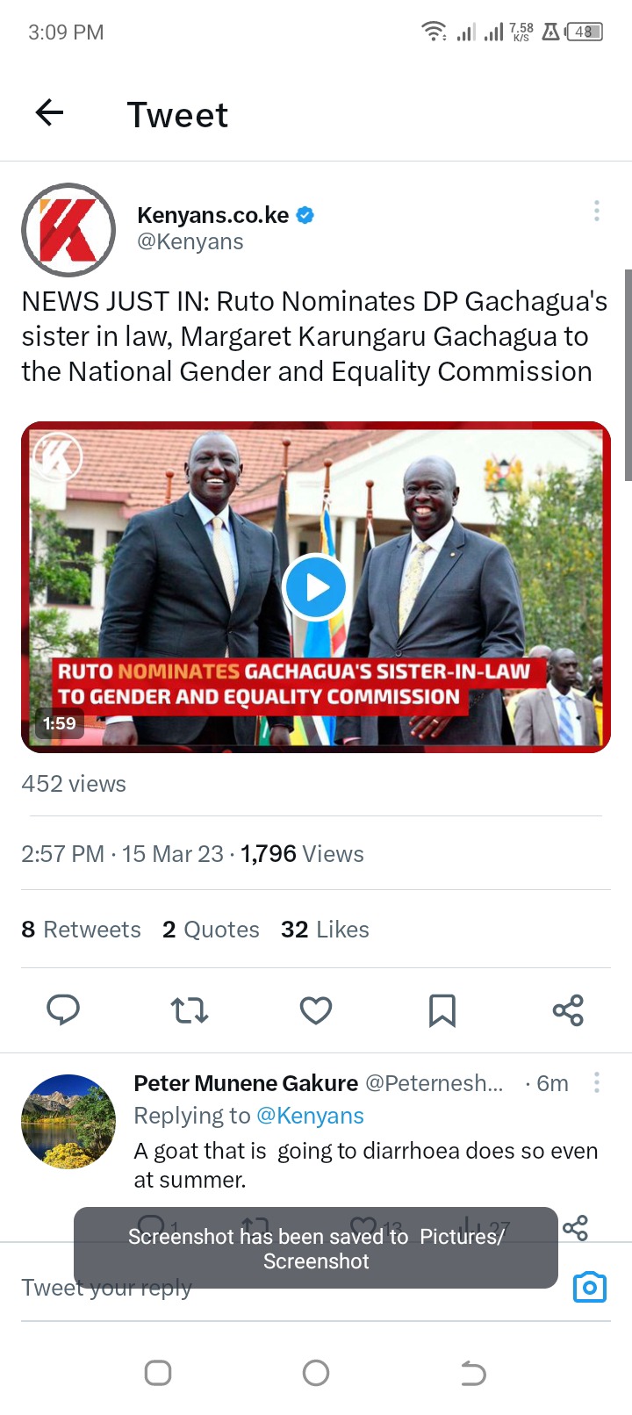Attach a photo using the camera icon
The width and height of the screenshot is (632, 1415).
pyautogui.click(x=590, y=1287)
